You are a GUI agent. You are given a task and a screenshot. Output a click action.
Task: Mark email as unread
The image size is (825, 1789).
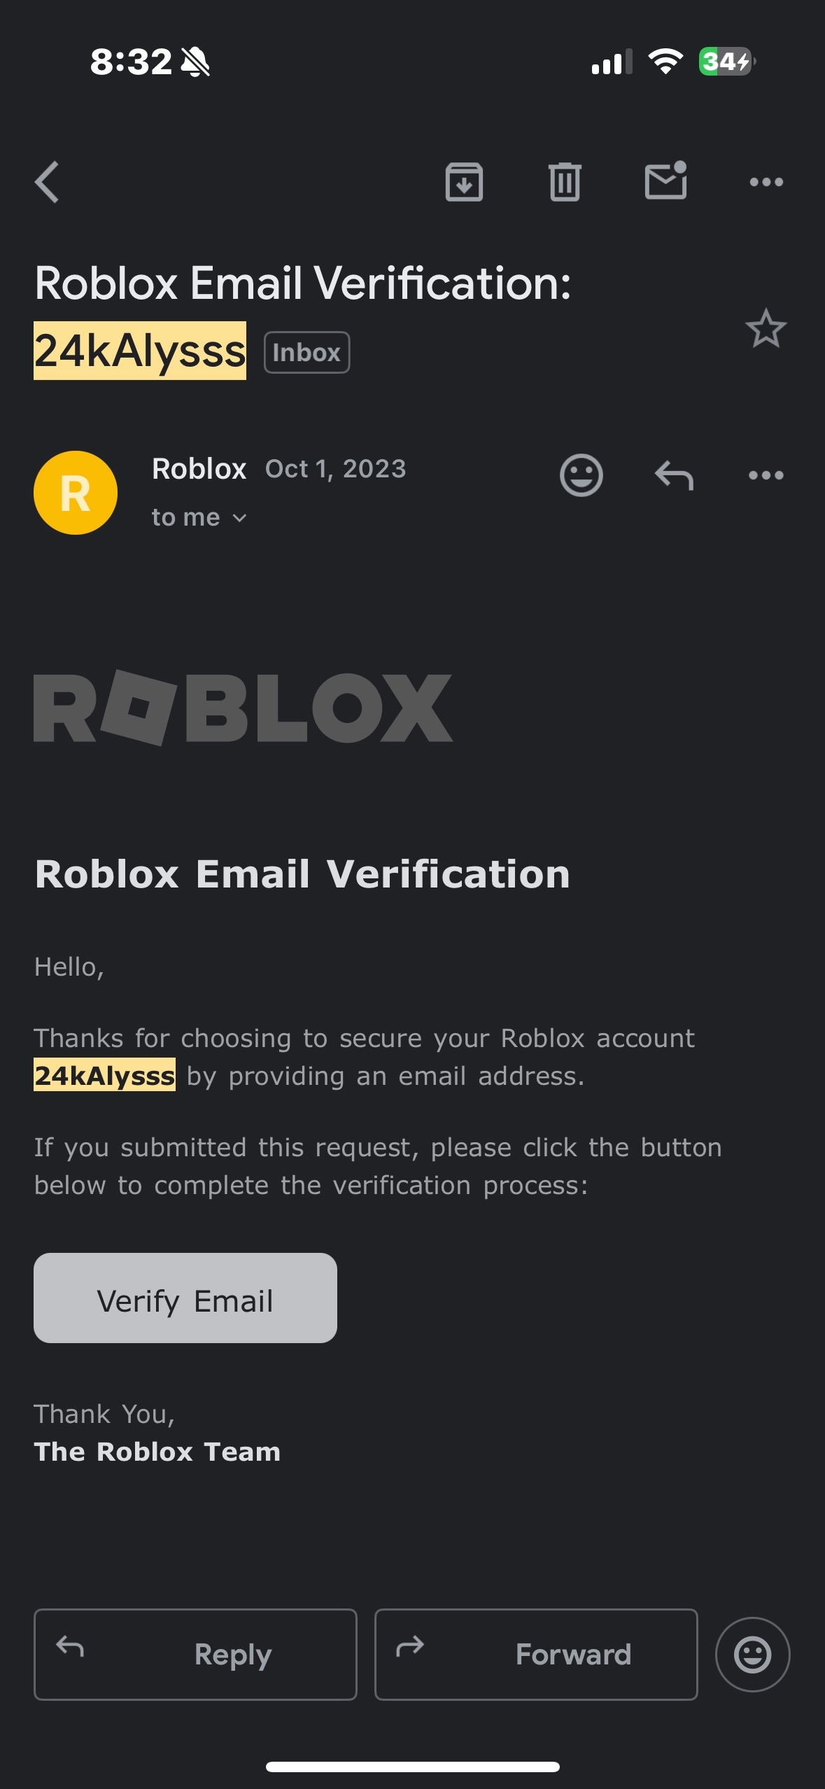pyautogui.click(x=665, y=181)
